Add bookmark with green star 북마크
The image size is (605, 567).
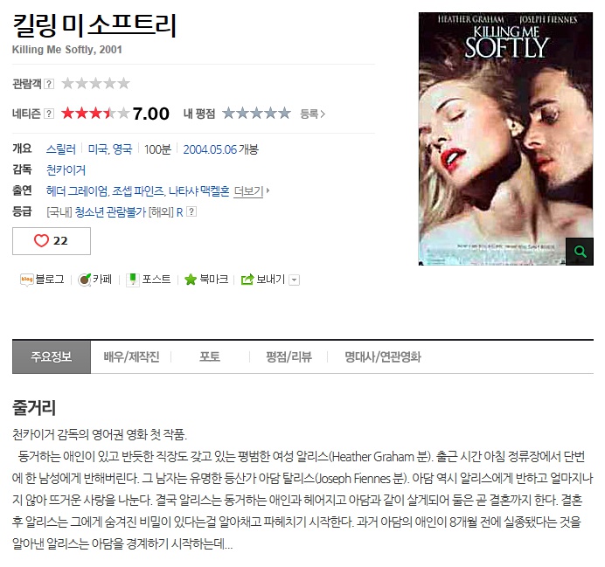click(x=191, y=280)
